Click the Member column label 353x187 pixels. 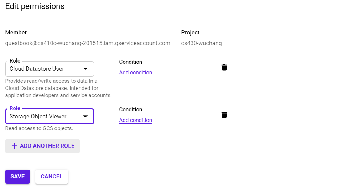pyautogui.click(x=16, y=33)
